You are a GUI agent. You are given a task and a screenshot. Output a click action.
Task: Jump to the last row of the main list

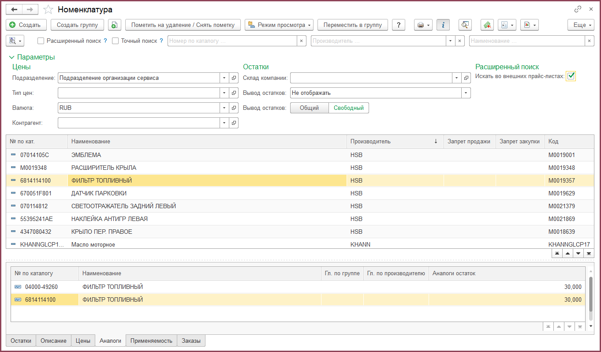(x=589, y=254)
